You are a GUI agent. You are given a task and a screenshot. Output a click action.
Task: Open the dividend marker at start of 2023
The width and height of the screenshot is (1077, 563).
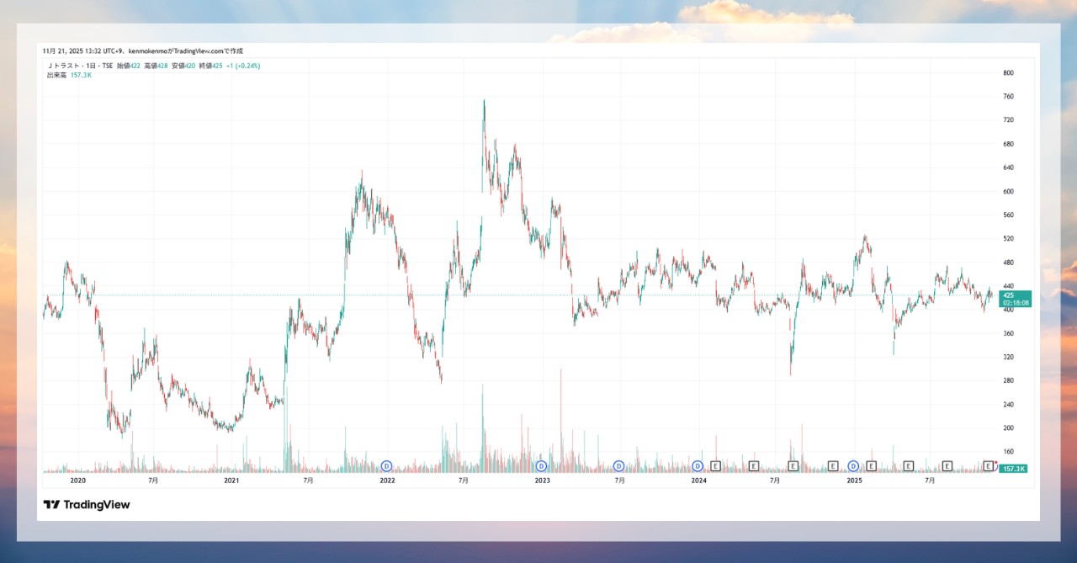[x=541, y=465]
